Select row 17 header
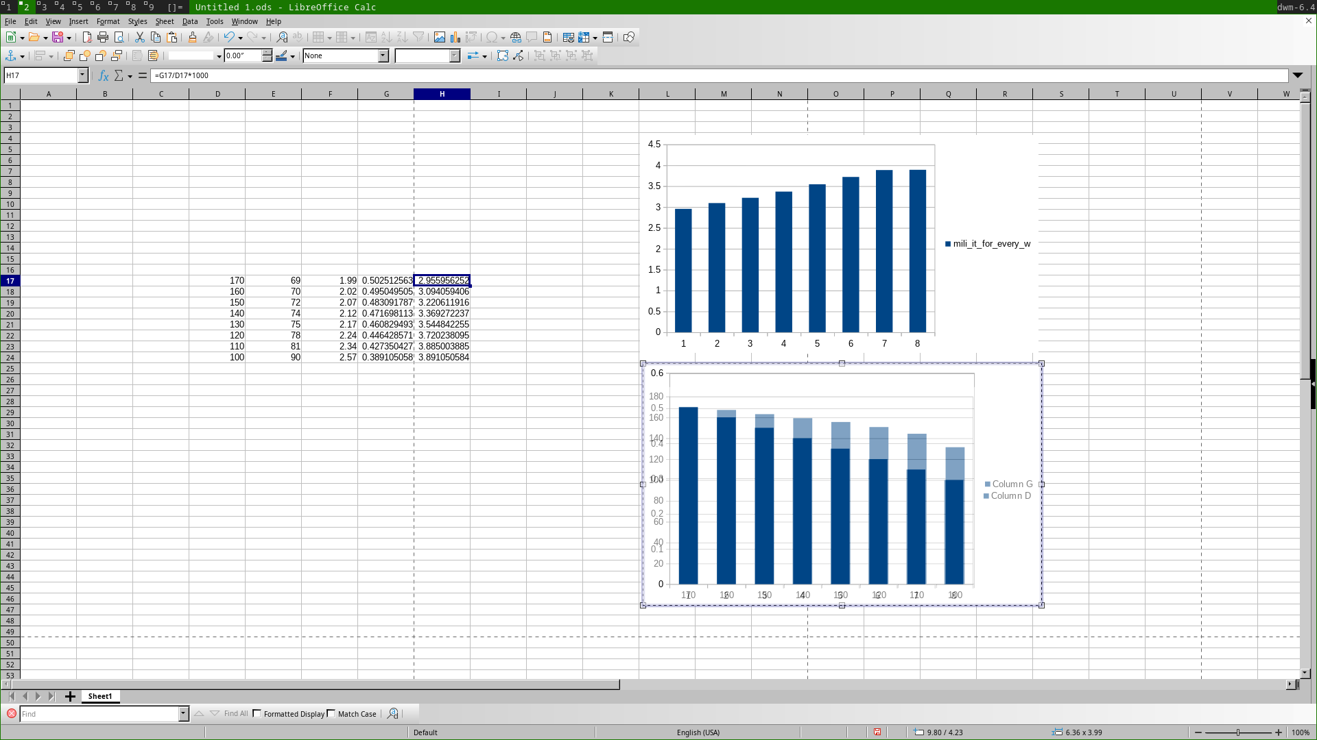 point(10,281)
